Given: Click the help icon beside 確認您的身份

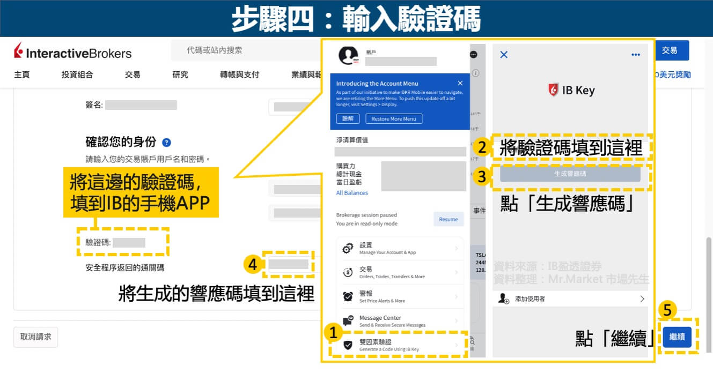Looking at the screenshot, I should tap(166, 143).
